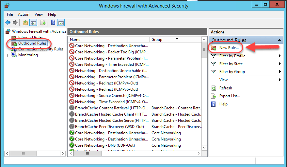Click green check icon of DNS (UDP-Out) rule
The height and width of the screenshot is (167, 287).
(72, 145)
